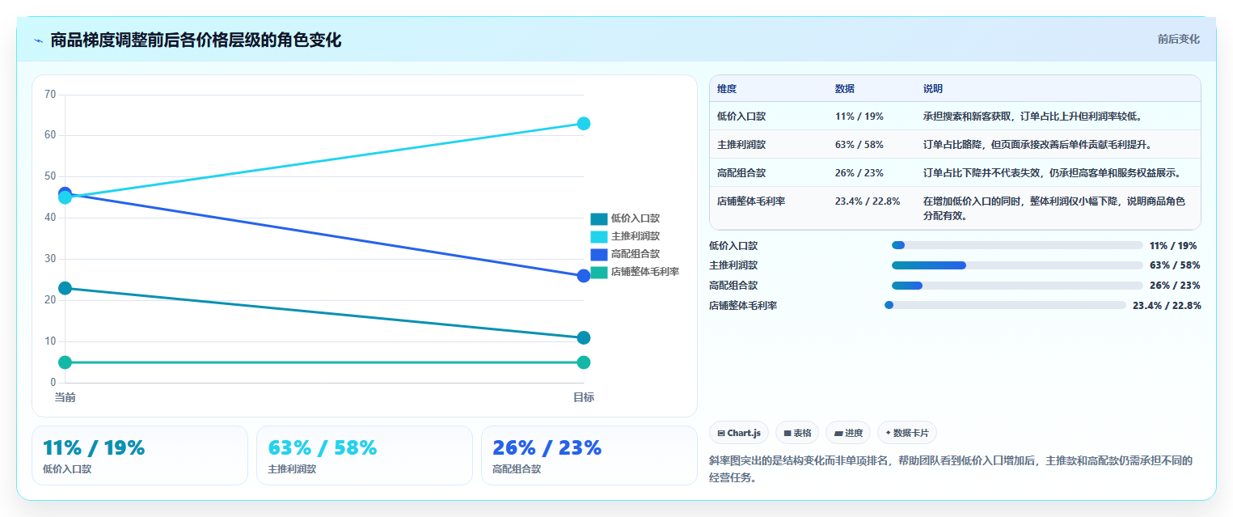Click the 23.4% / 22.8% table cell
This screenshot has height=517, width=1233.
868,201
